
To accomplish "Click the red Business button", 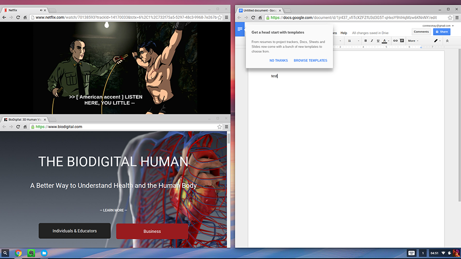I will pyautogui.click(x=152, y=231).
